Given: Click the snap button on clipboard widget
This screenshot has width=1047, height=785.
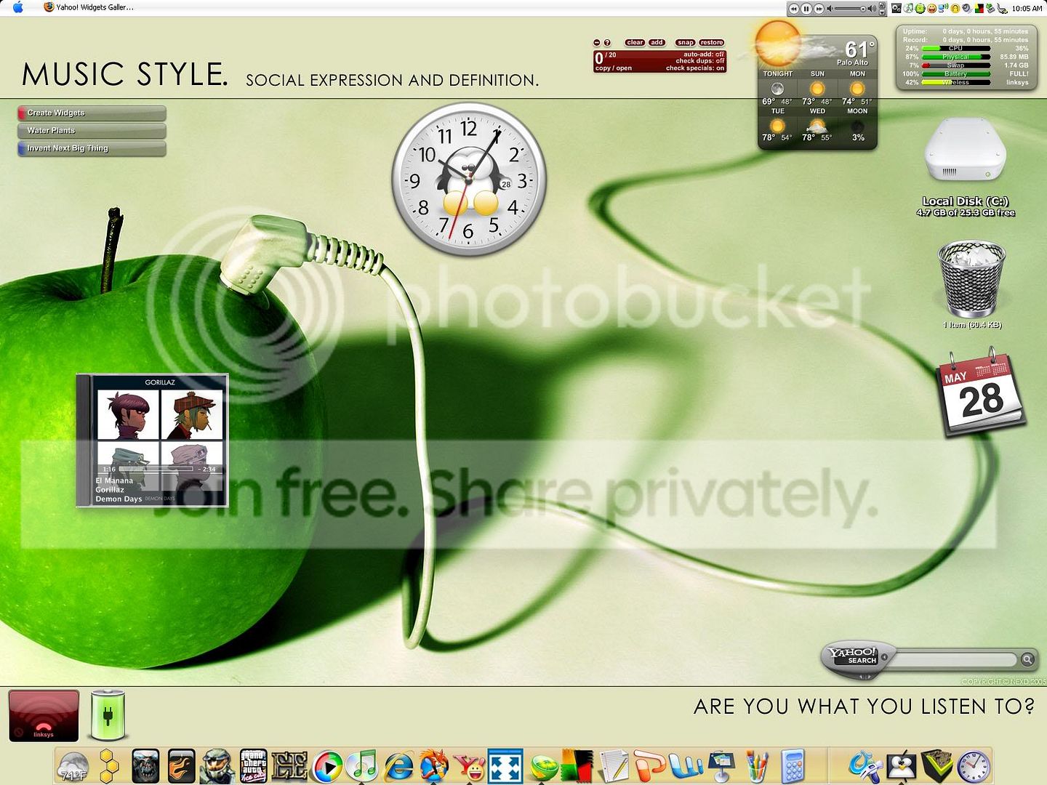Looking at the screenshot, I should click(685, 42).
